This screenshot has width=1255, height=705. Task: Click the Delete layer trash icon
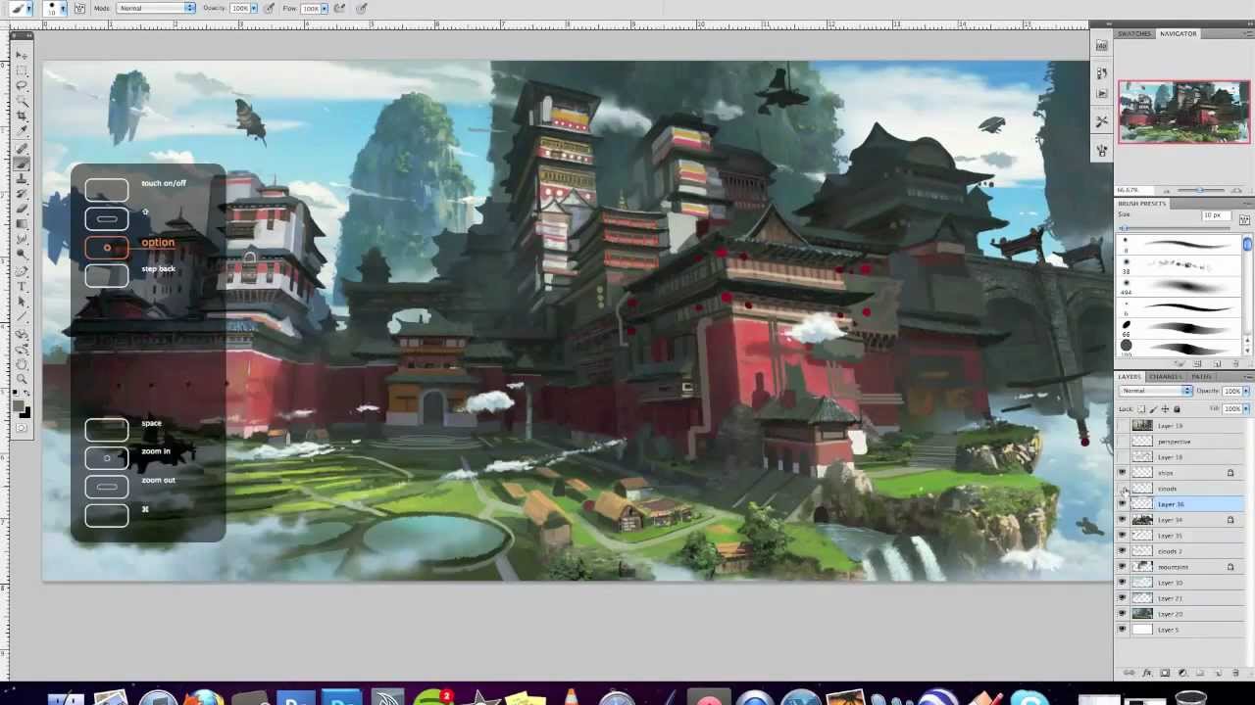point(1234,673)
